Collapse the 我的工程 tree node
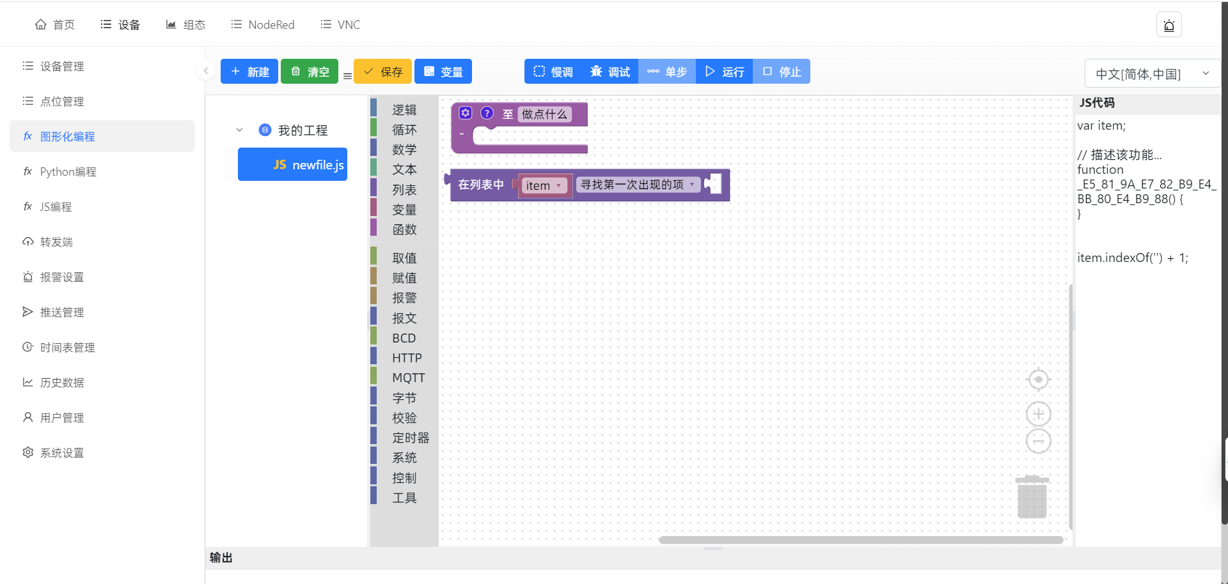Screen dimensions: 1228x584 click(x=240, y=130)
